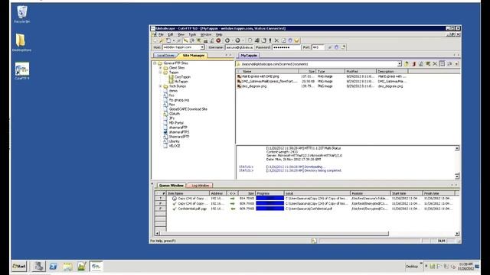Open the View menu
The width and height of the screenshot is (490, 275).
pyautogui.click(x=181, y=34)
